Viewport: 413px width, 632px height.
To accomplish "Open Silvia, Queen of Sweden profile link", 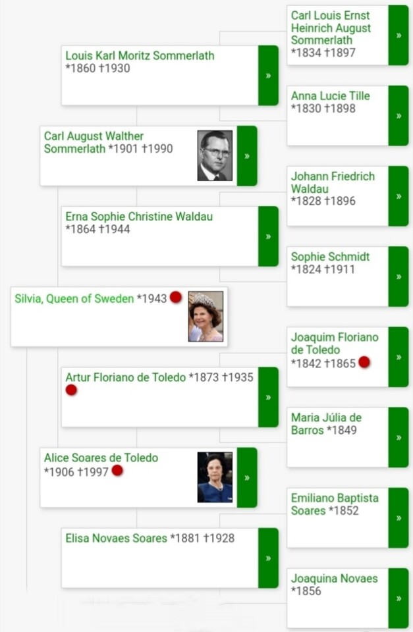I will pos(74,299).
